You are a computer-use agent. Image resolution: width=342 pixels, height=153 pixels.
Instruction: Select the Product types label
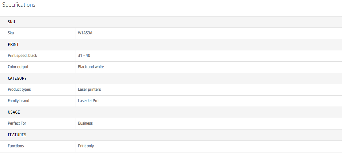(x=19, y=89)
